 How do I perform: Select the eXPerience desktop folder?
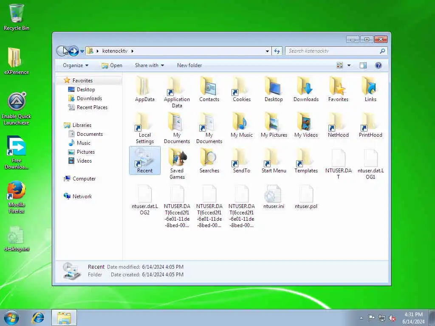point(17,61)
